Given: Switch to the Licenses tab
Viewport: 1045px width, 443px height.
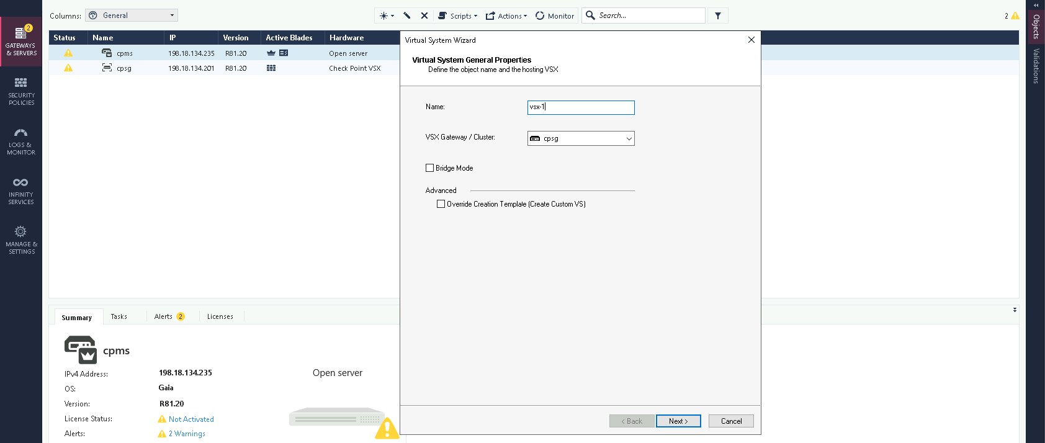Looking at the screenshot, I should [220, 316].
